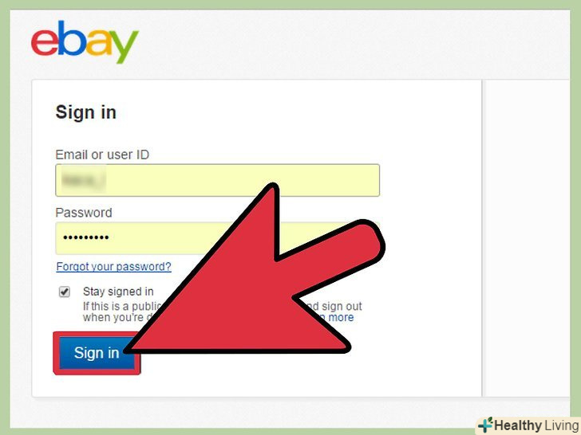This screenshot has height=435, width=581.
Task: Click the 'Email or user ID' label
Action: pyautogui.click(x=102, y=155)
